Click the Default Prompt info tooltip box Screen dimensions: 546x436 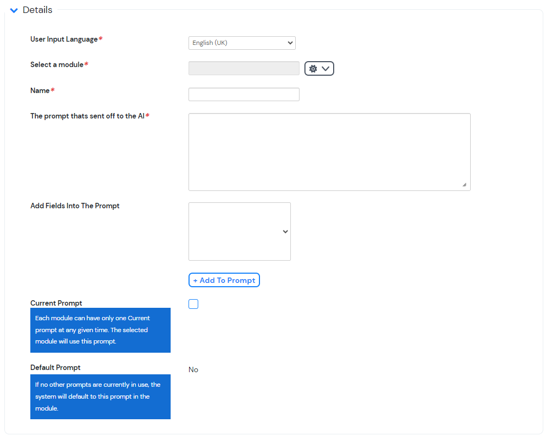100,397
